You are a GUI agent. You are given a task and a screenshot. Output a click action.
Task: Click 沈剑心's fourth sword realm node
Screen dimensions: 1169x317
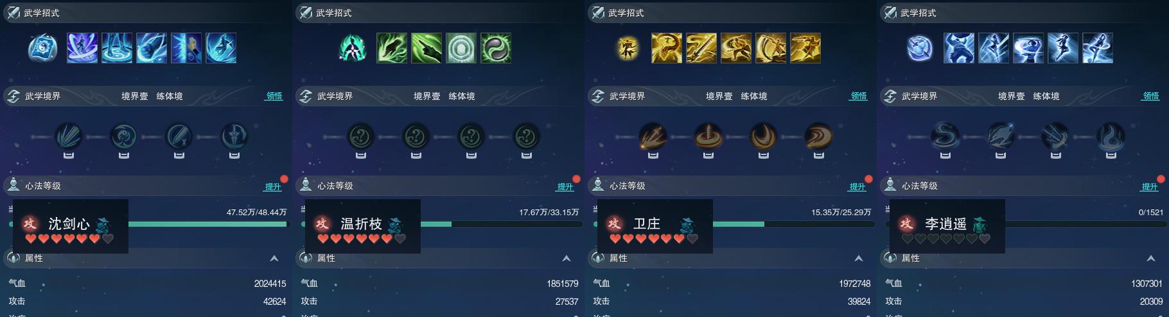[x=234, y=136]
